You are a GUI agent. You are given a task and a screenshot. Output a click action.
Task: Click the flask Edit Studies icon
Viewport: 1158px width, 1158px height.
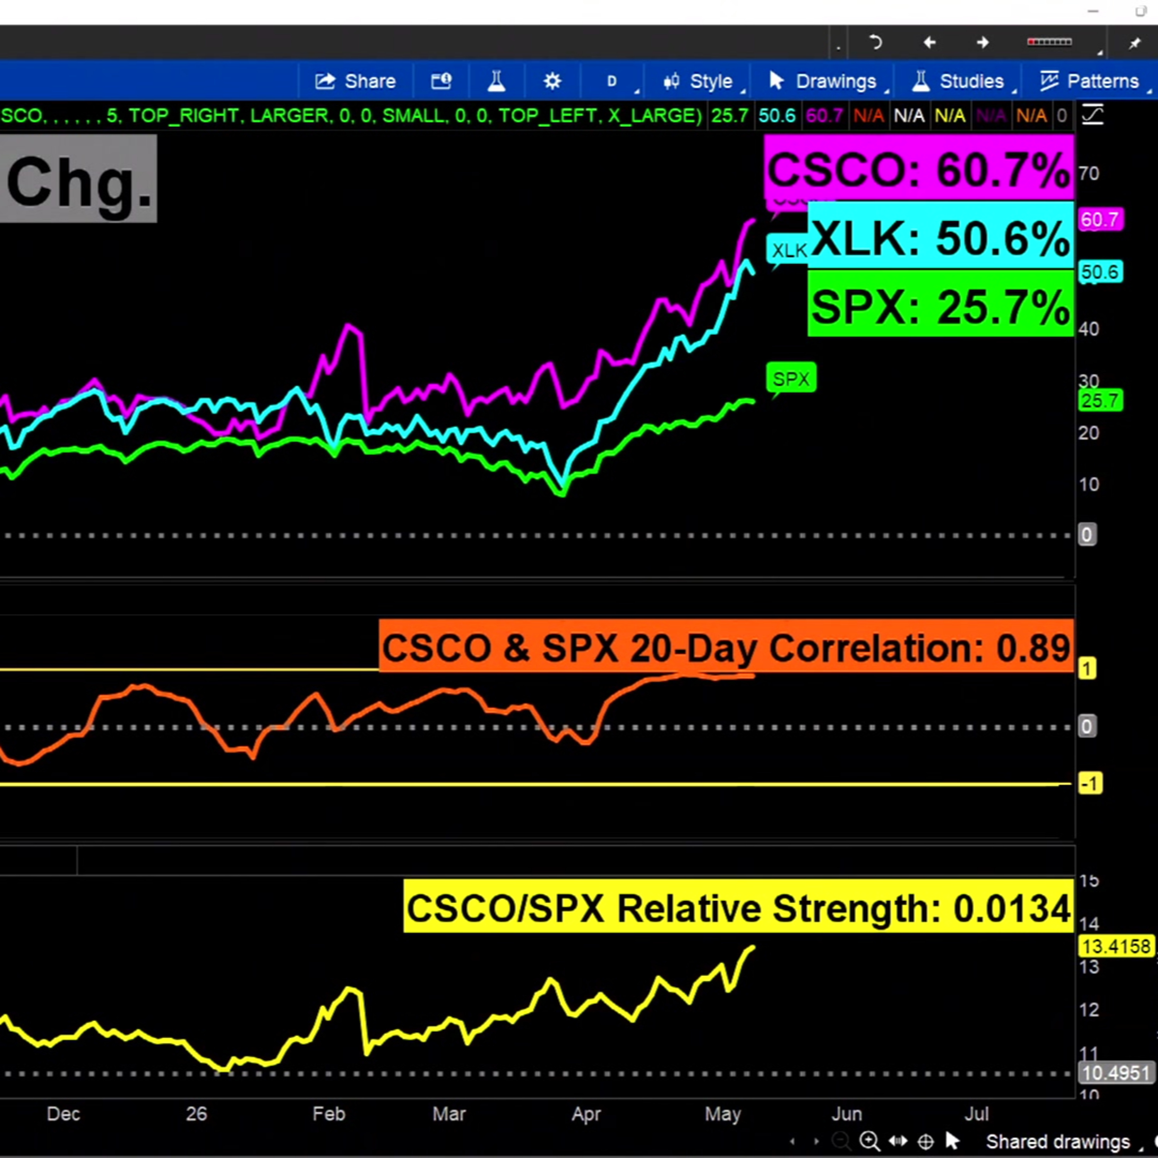tap(496, 81)
